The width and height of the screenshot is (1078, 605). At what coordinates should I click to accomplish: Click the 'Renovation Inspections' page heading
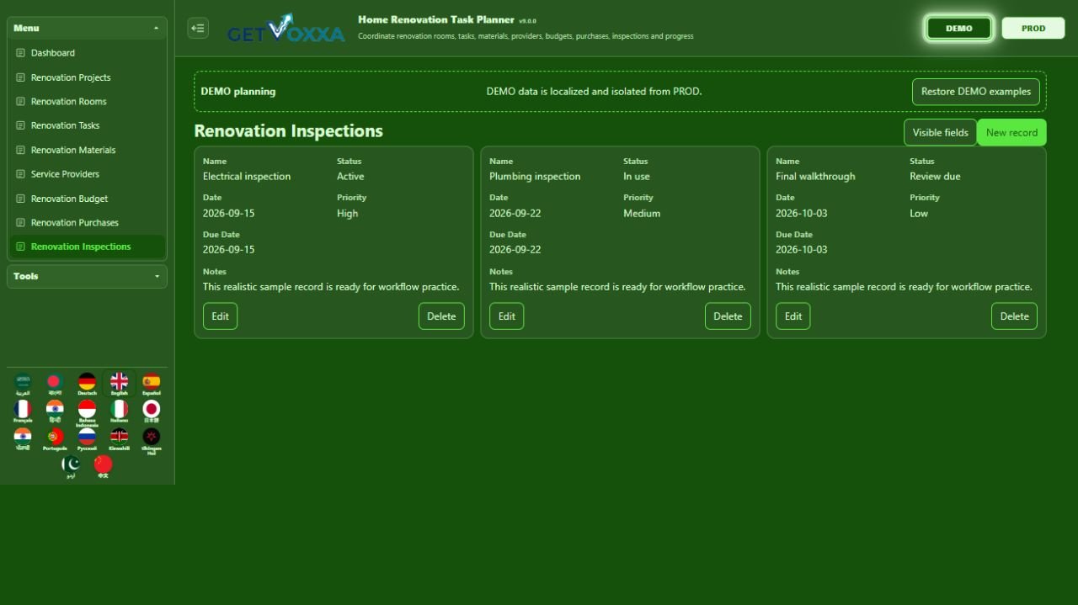[288, 131]
